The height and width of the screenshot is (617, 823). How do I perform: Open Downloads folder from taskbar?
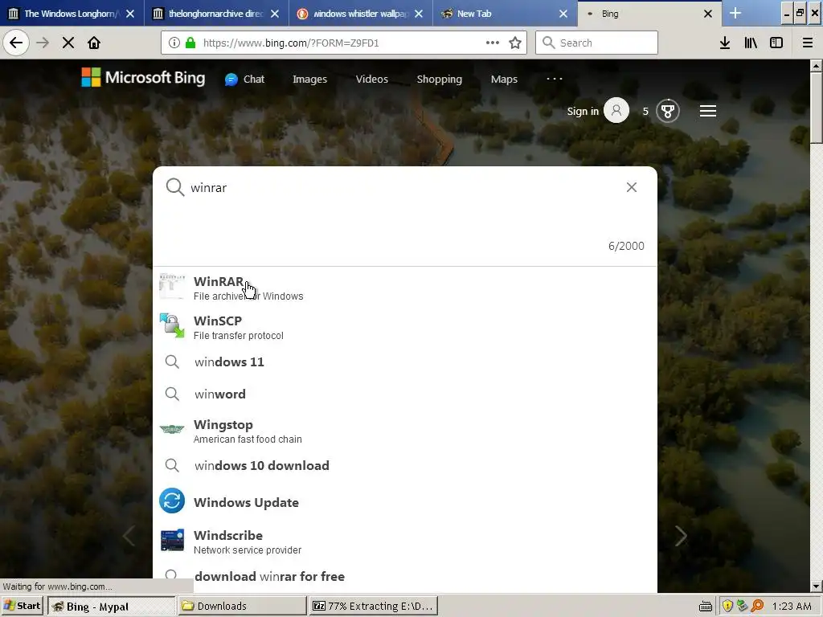pos(243,606)
